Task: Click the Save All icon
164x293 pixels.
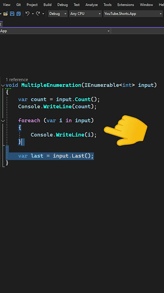Action: pos(18,14)
